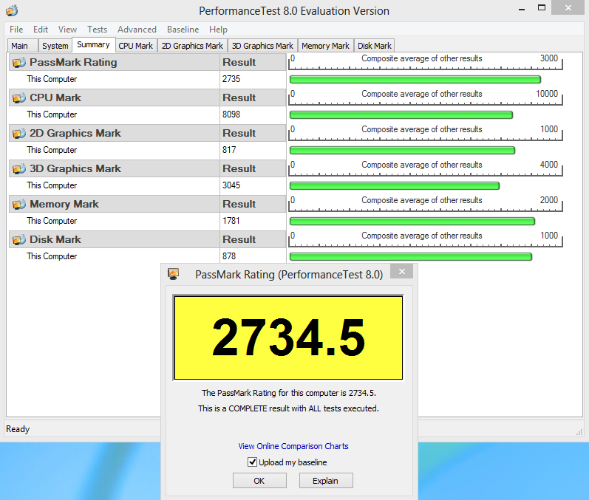Viewport: 589px width, 500px height.
Task: Select the CPU Mark result value 8098
Action: click(231, 114)
